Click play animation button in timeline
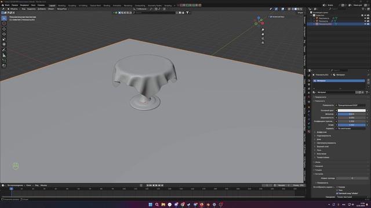Screen dimensions: 371x208 pyautogui.click(x=156, y=185)
